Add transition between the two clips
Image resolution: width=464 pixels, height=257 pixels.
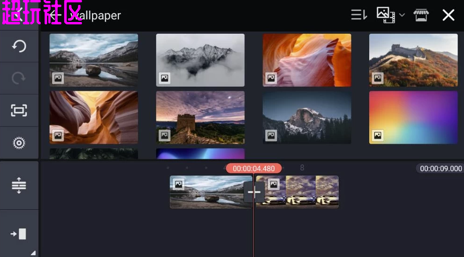pyautogui.click(x=254, y=192)
